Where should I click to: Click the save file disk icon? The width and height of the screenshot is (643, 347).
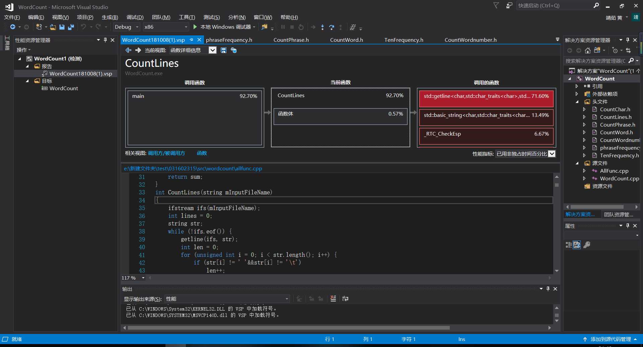point(62,27)
